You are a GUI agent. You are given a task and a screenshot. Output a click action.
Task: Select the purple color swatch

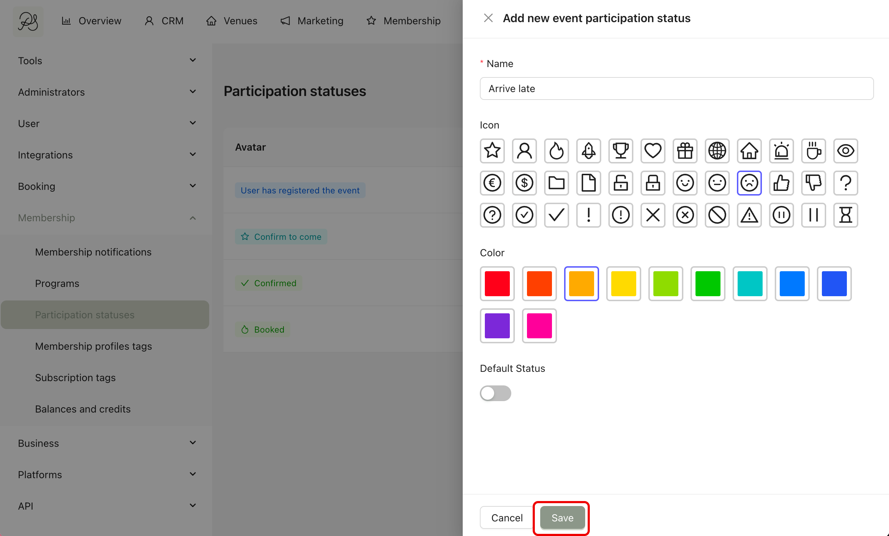[x=497, y=325]
